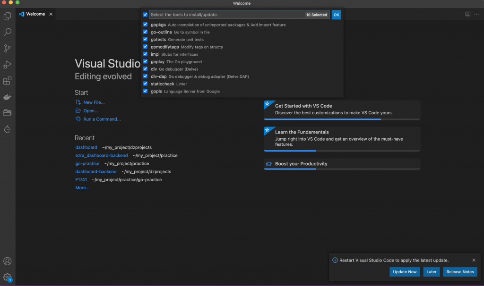Open the recent dashboard-backend project
The width and height of the screenshot is (484, 286).
[x=96, y=171]
